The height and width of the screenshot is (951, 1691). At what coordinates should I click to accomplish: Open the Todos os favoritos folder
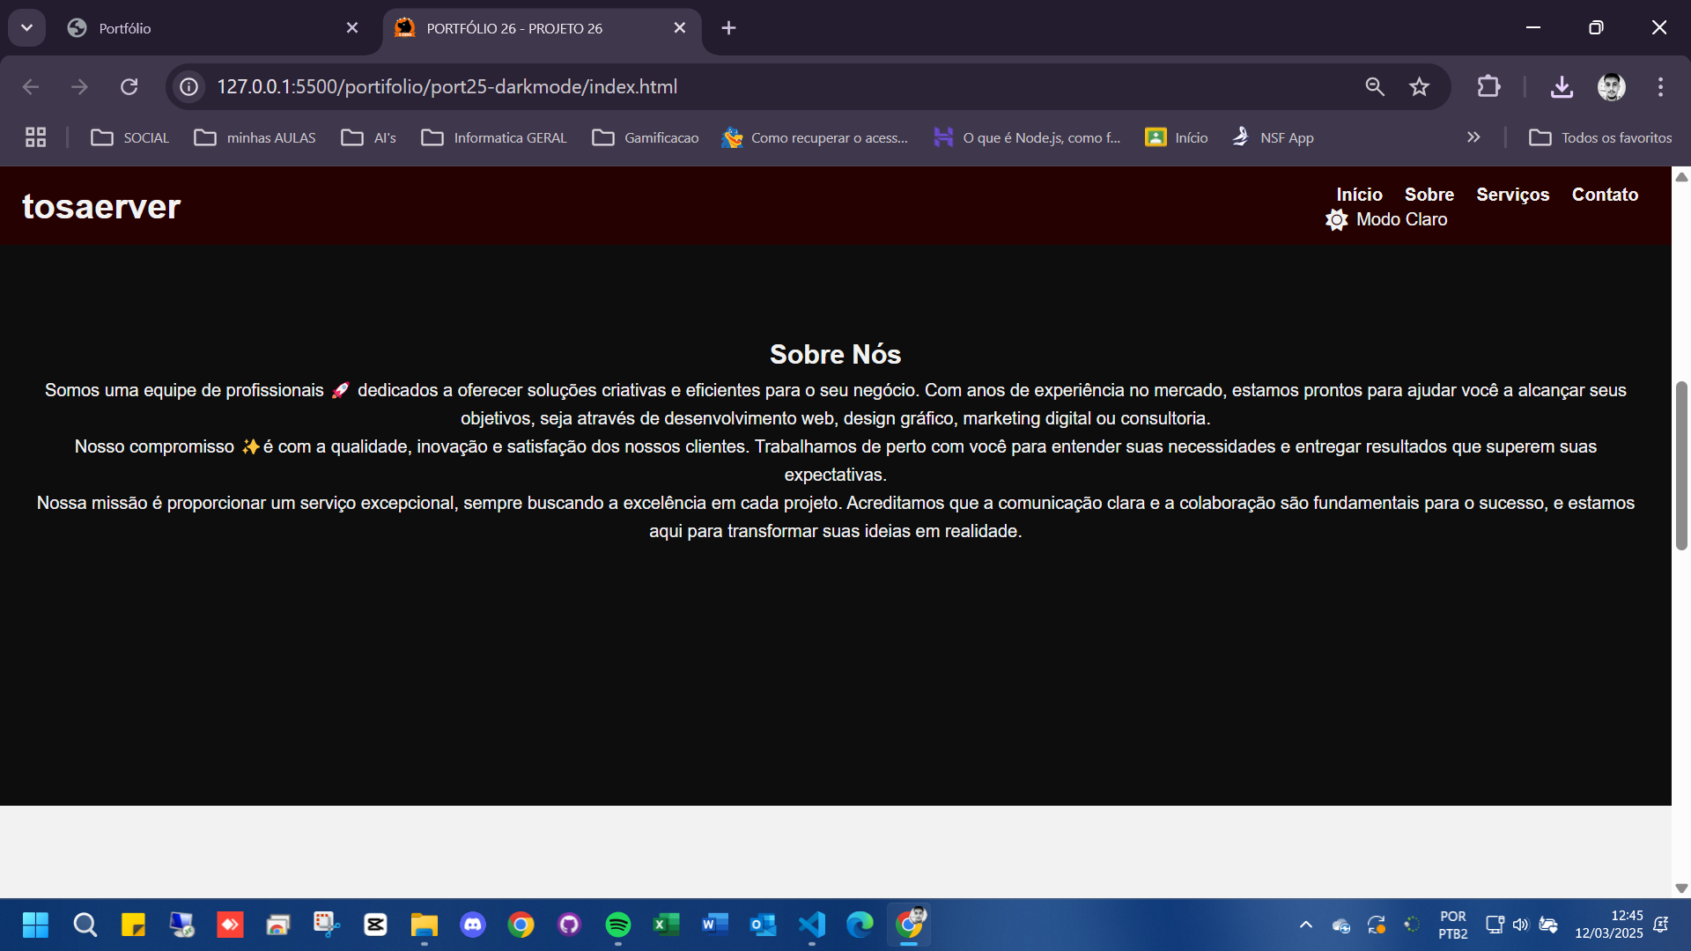[x=1600, y=137]
